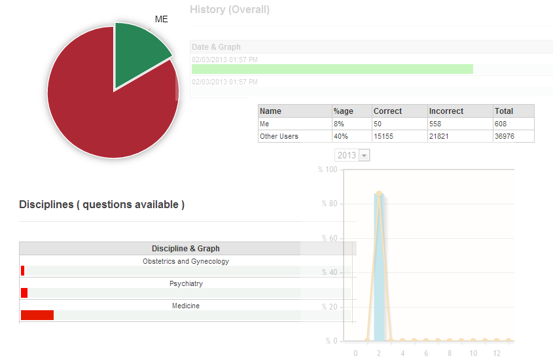The width and height of the screenshot is (553, 358).
Task: Select the light green history bar
Action: point(332,69)
